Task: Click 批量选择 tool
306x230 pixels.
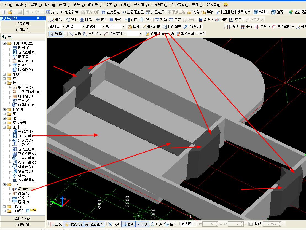Action: click(x=155, y=12)
